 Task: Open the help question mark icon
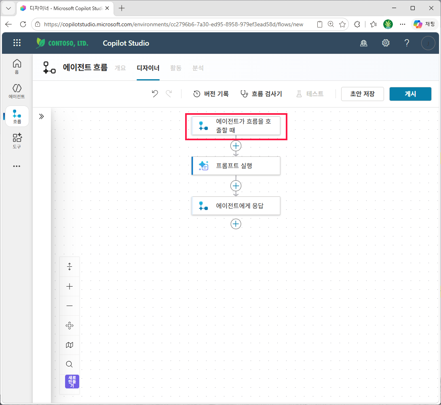tap(407, 43)
